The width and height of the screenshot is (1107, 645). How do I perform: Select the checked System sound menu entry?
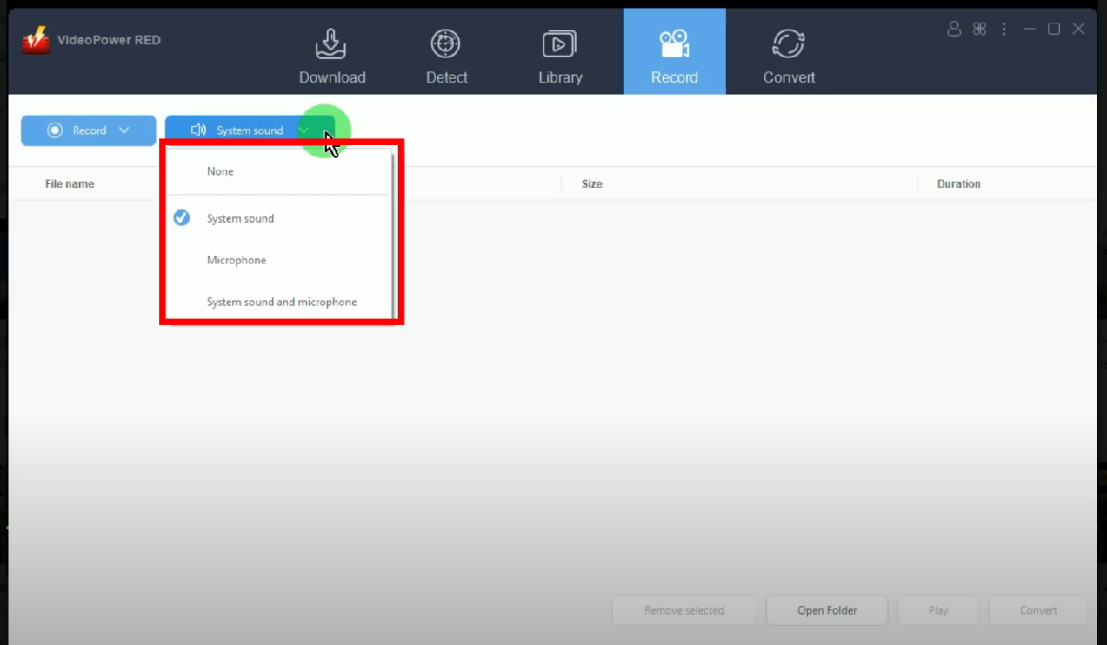[240, 218]
